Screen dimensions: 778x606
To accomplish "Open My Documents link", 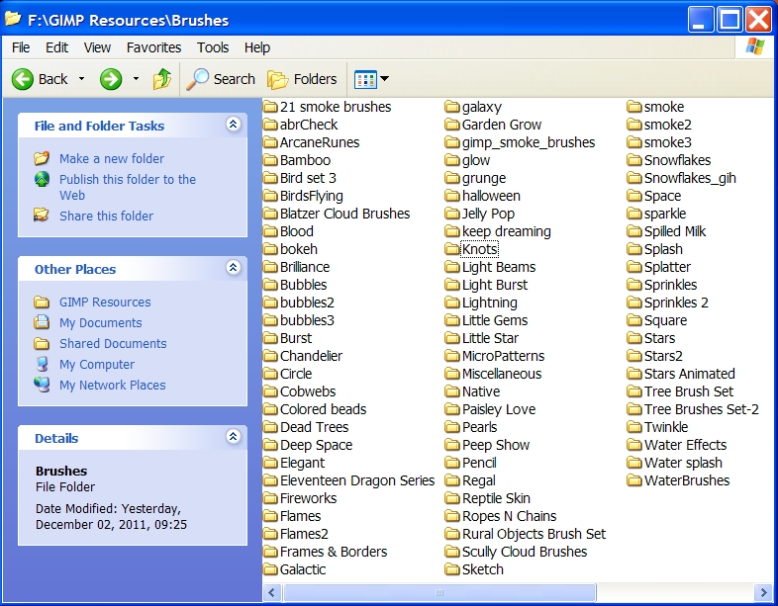I will click(x=101, y=323).
